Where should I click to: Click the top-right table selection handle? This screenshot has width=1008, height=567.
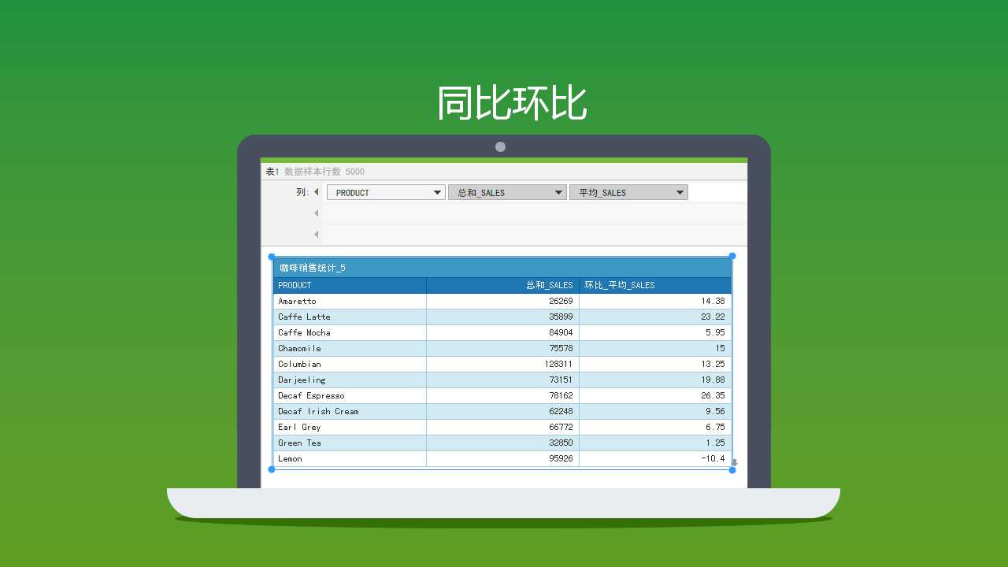point(732,256)
